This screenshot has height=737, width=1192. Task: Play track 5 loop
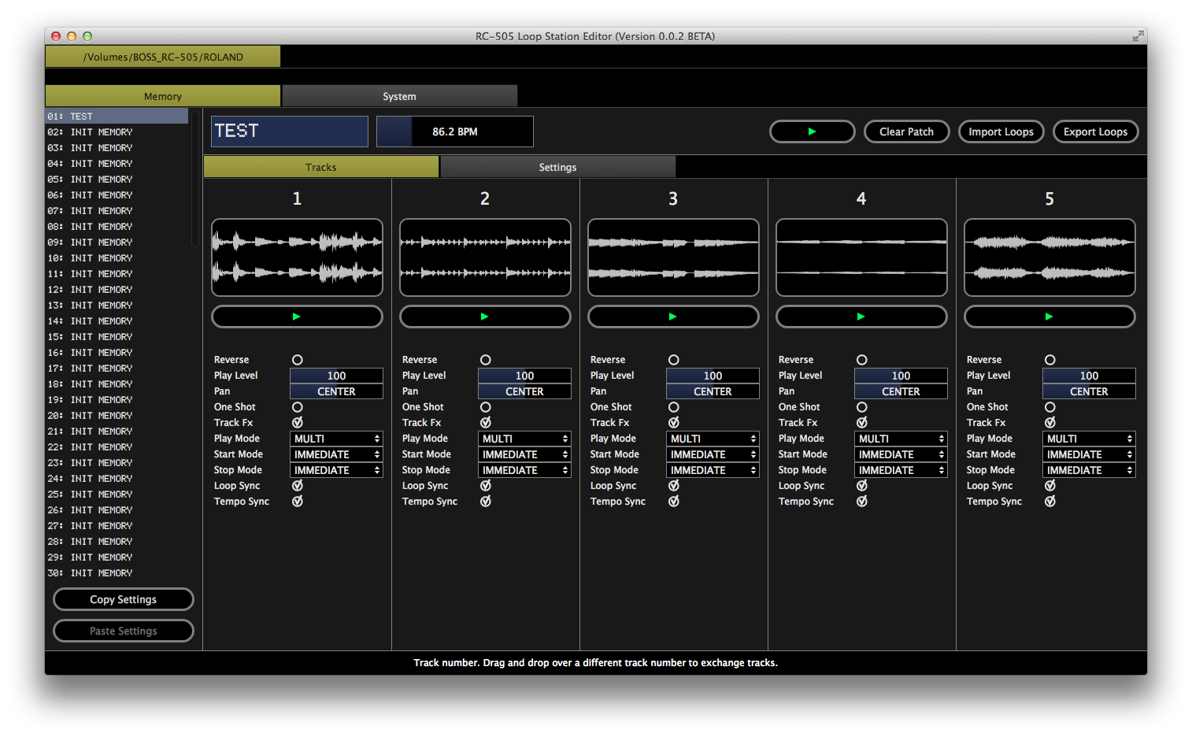[1049, 317]
